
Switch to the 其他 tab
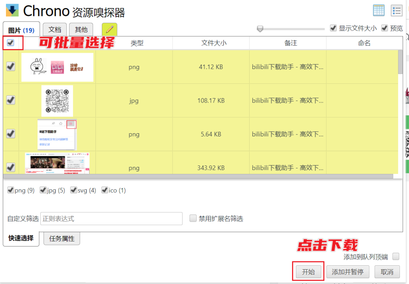pyautogui.click(x=81, y=30)
